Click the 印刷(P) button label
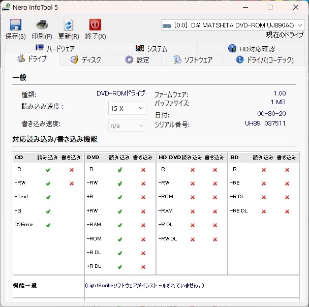309x307 pixels. point(42,36)
